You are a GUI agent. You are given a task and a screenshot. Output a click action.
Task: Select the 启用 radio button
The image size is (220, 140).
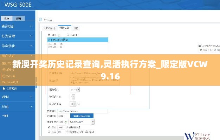point(49,35)
